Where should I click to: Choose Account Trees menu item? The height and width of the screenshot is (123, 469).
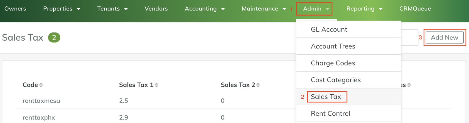point(333,46)
